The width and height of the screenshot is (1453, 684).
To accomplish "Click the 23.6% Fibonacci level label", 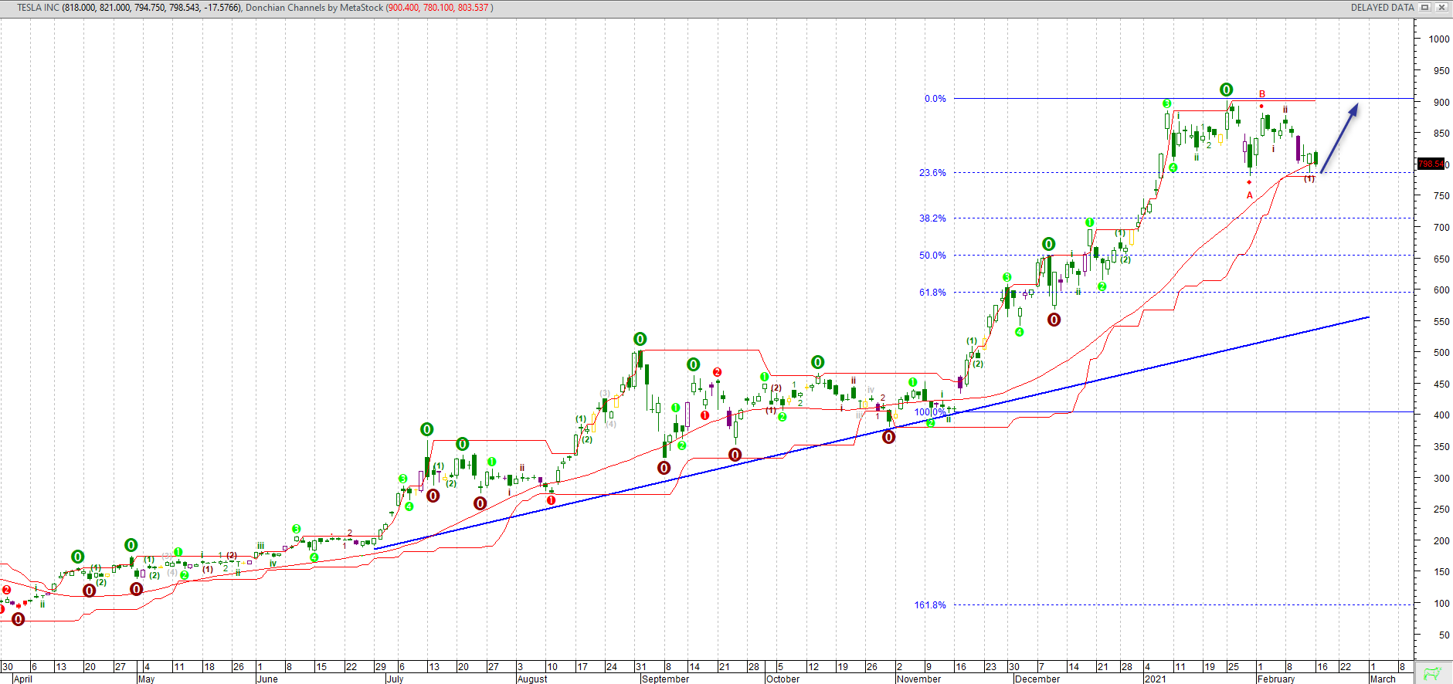I will (932, 173).
